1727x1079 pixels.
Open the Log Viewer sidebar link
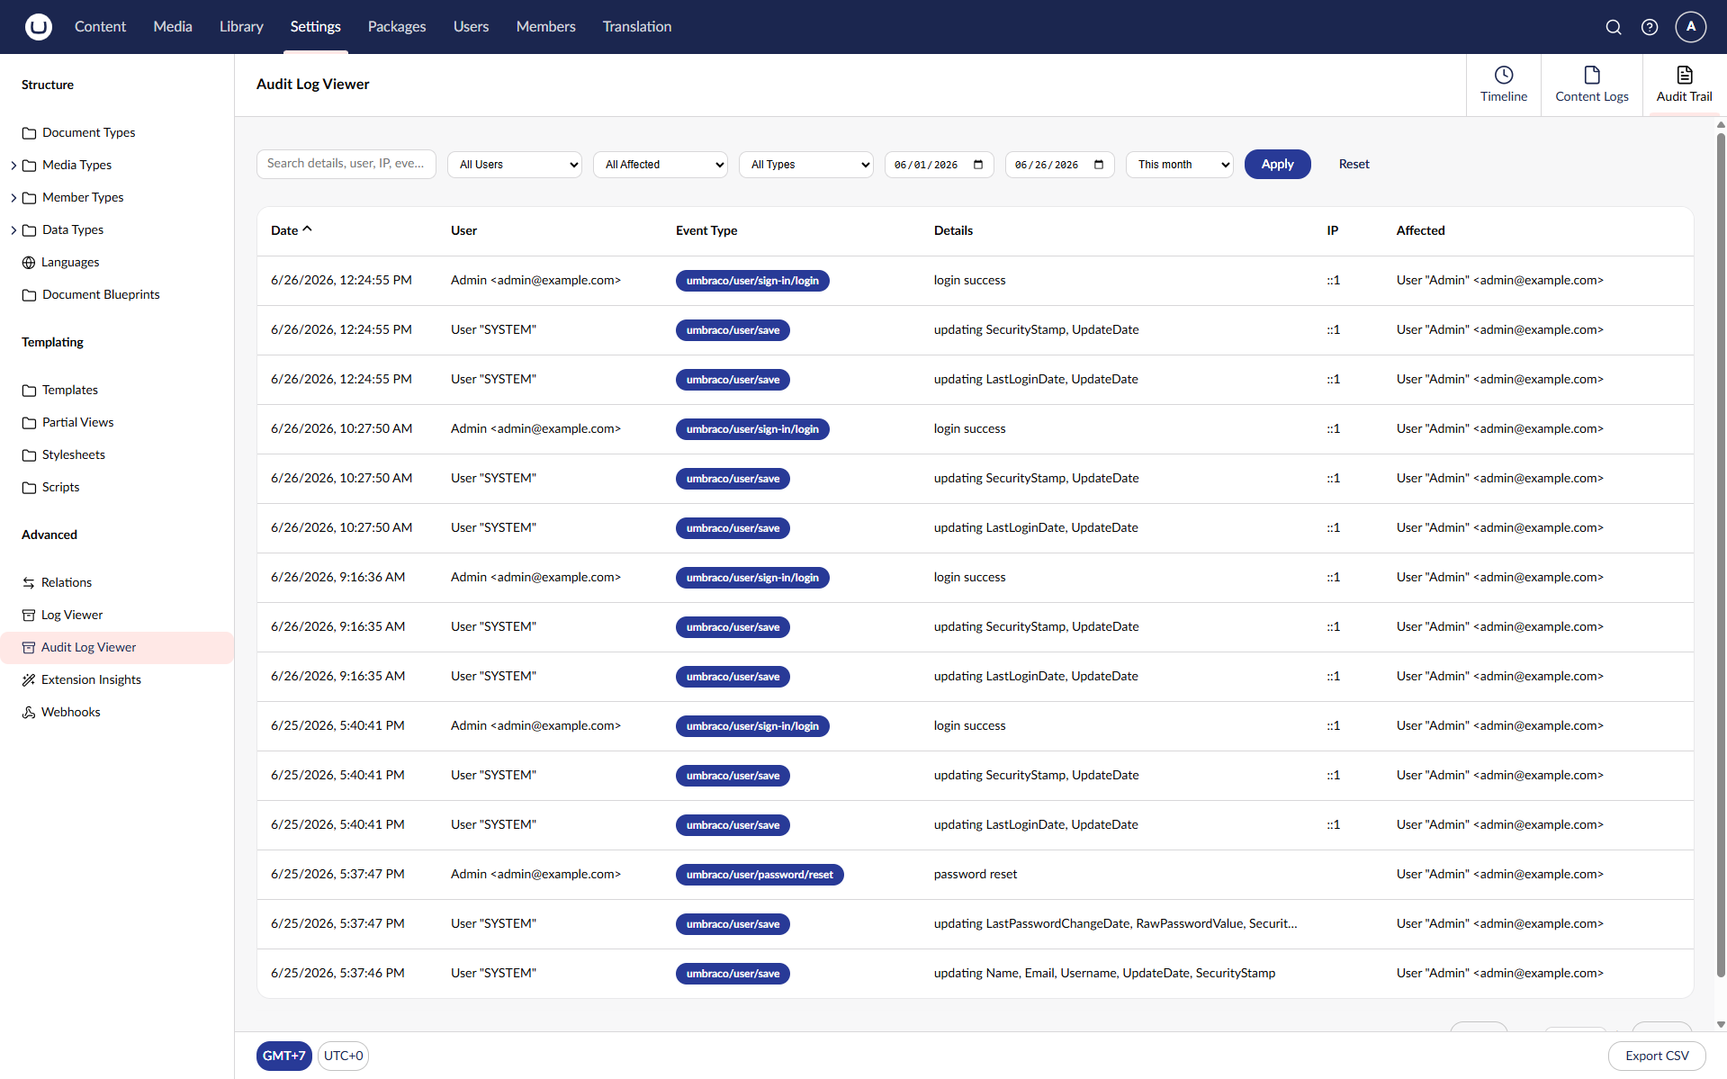click(x=72, y=616)
